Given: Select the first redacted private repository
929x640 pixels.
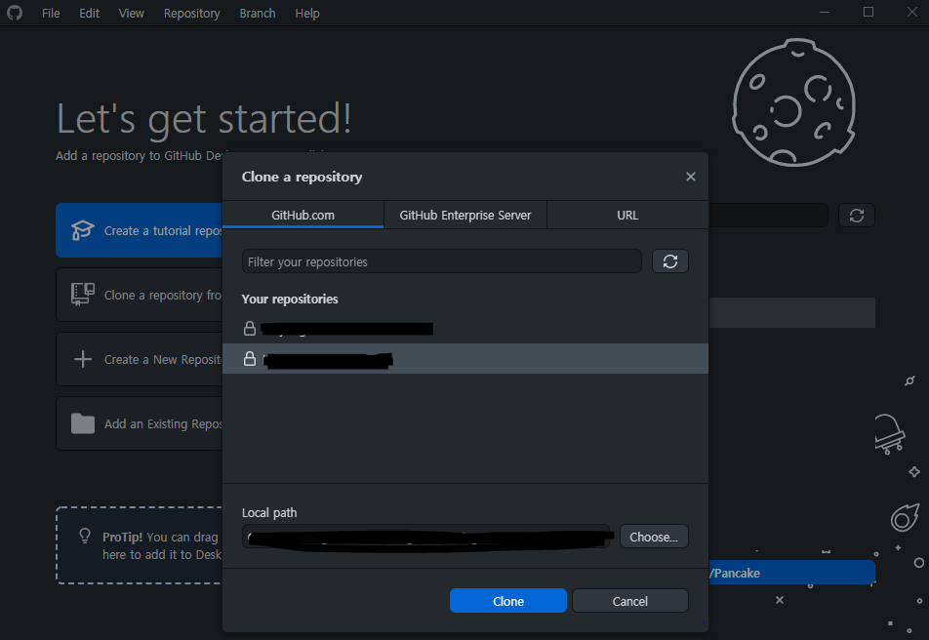Looking at the screenshot, I should click(x=465, y=329).
